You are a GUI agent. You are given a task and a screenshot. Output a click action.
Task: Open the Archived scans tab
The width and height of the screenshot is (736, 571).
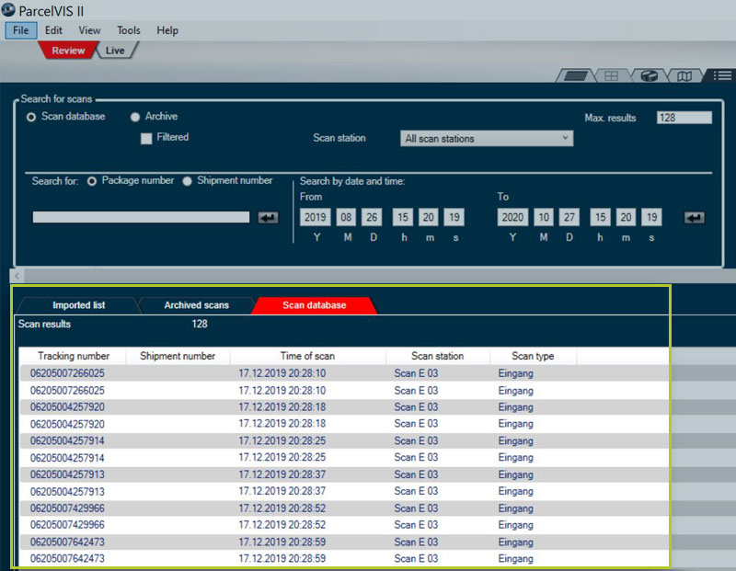[x=196, y=305]
